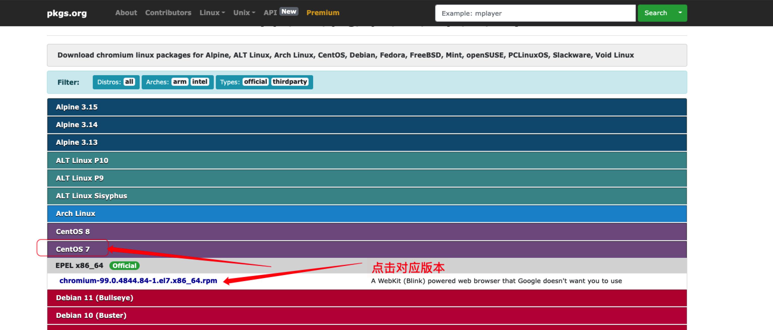Screen dimensions: 773x330
Task: Expand the CentOS 8 section
Action: coord(367,231)
